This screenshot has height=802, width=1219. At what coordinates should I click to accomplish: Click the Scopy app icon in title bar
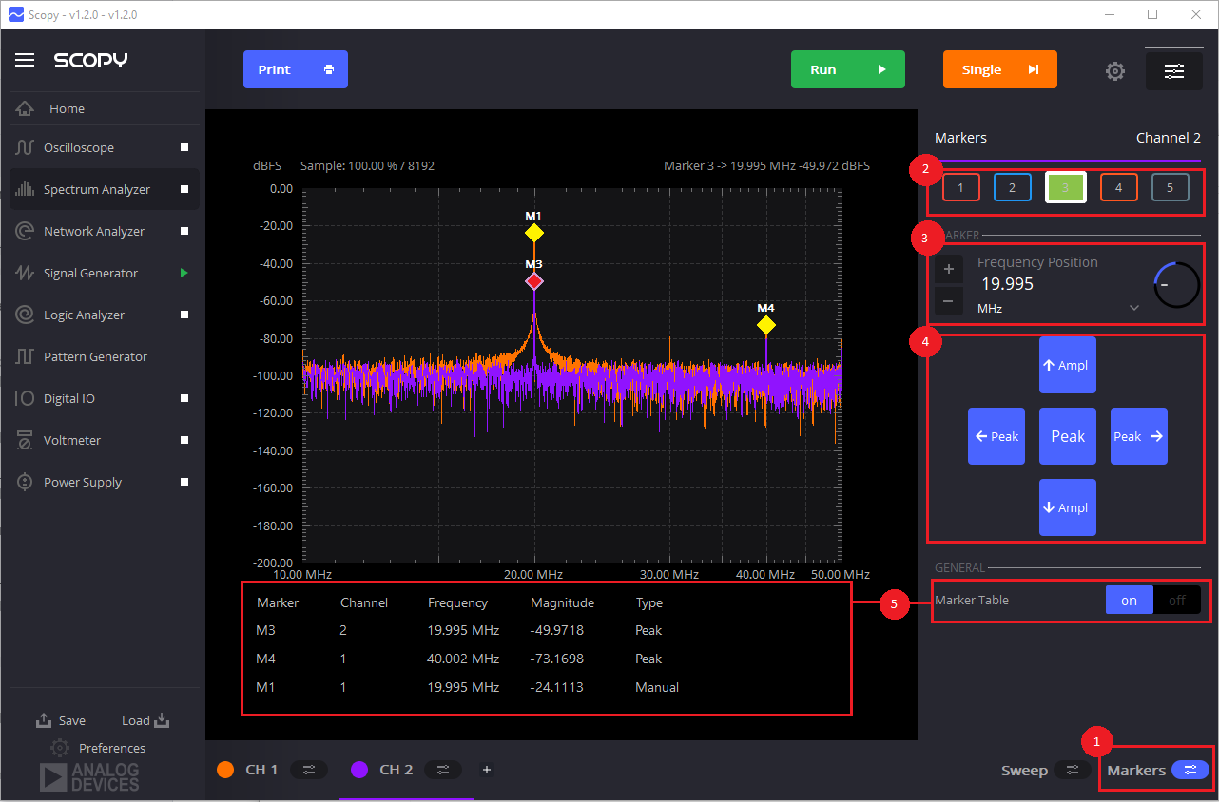(x=15, y=14)
